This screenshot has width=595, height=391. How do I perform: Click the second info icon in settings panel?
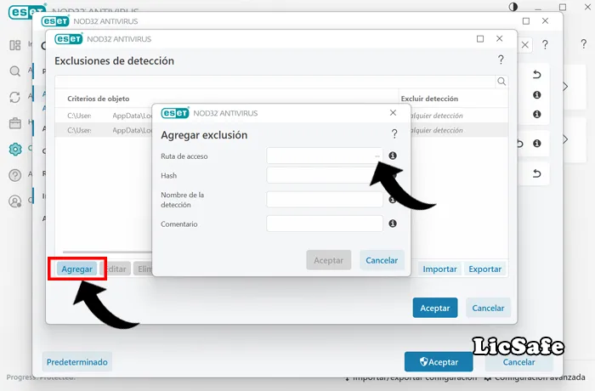click(x=537, y=114)
